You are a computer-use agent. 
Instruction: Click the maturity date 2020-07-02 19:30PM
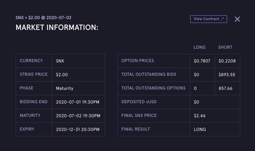[78, 116]
